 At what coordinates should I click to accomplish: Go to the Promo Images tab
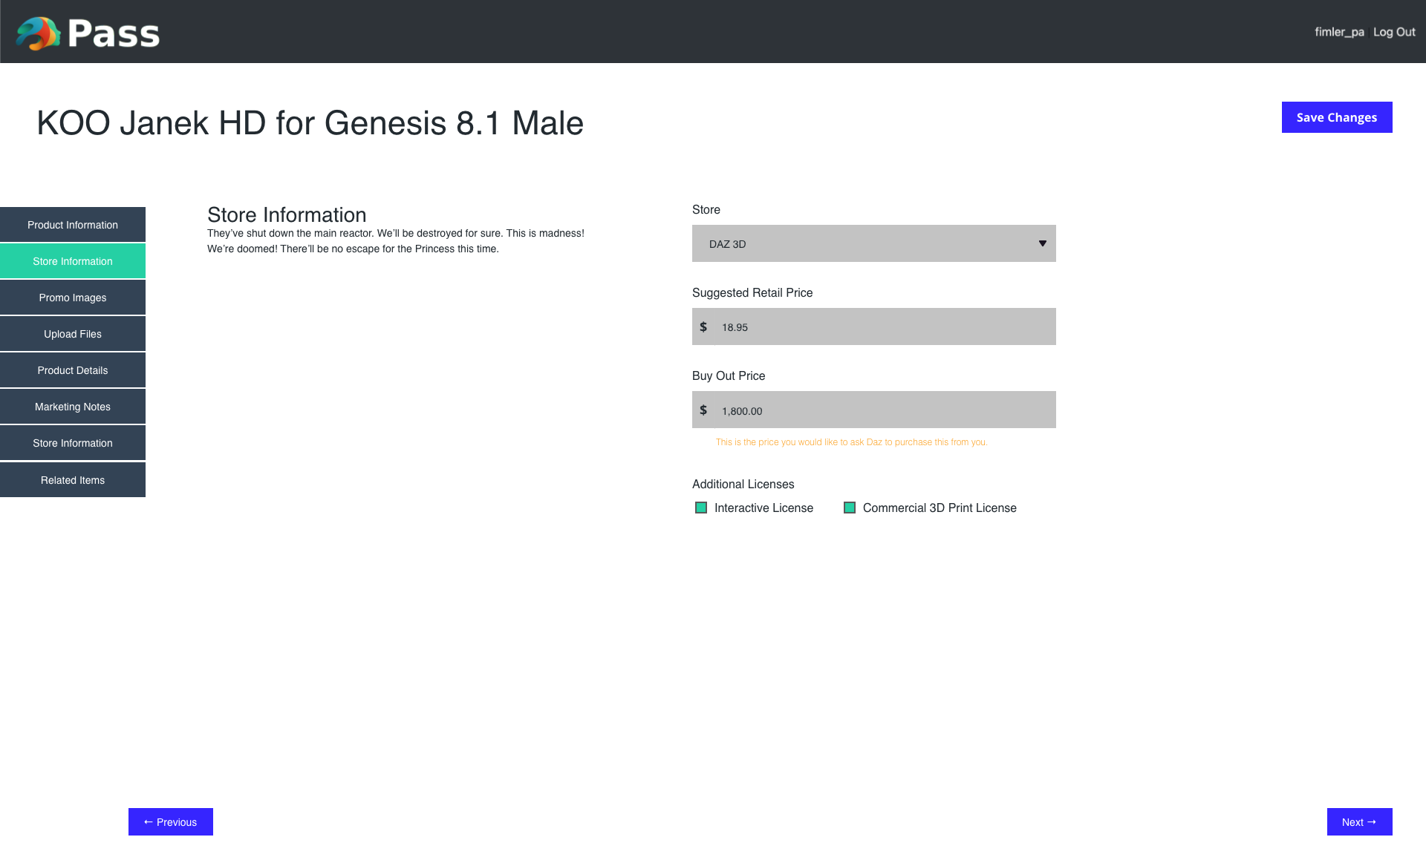click(x=73, y=298)
